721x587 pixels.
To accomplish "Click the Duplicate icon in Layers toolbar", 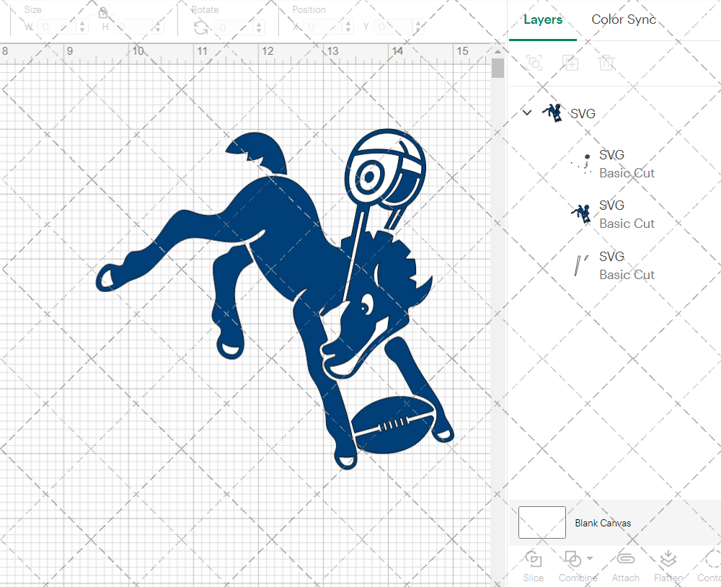I will click(x=570, y=63).
